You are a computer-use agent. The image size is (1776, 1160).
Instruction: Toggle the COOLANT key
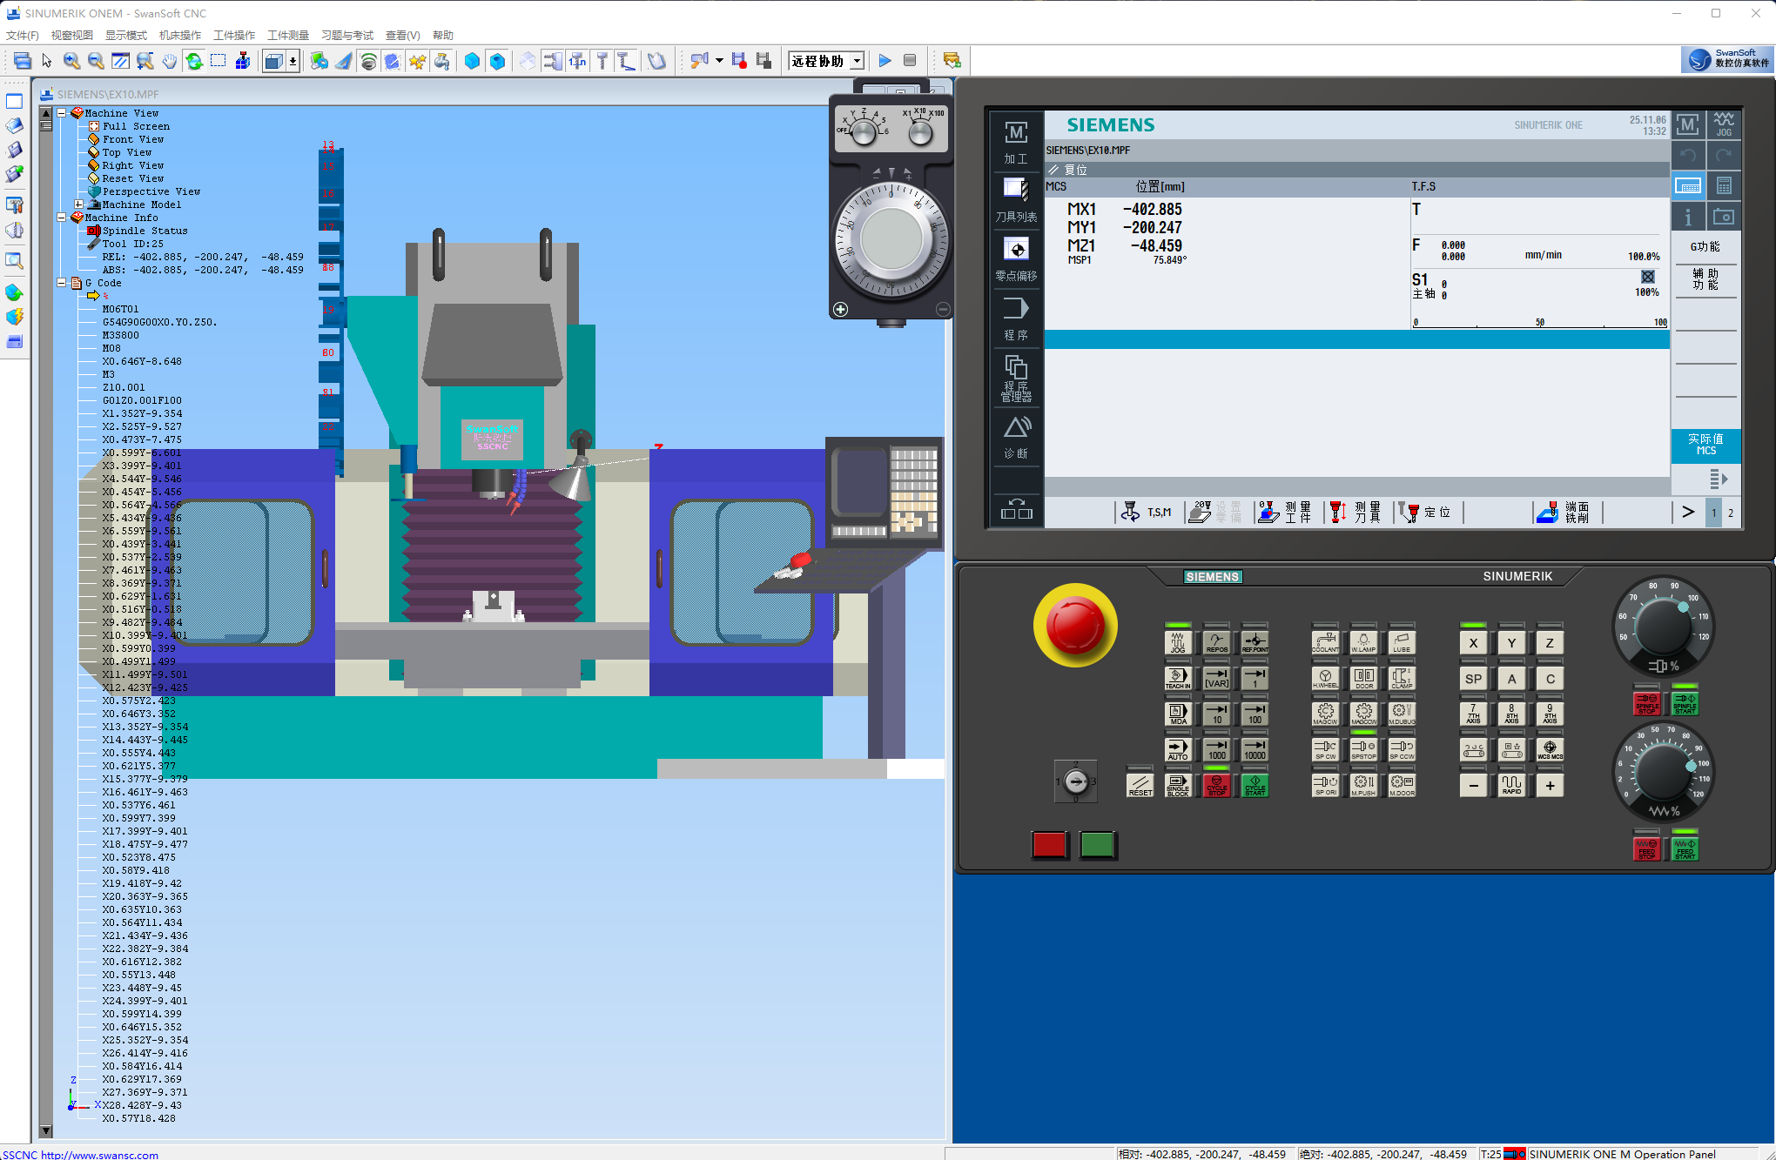pos(1325,642)
